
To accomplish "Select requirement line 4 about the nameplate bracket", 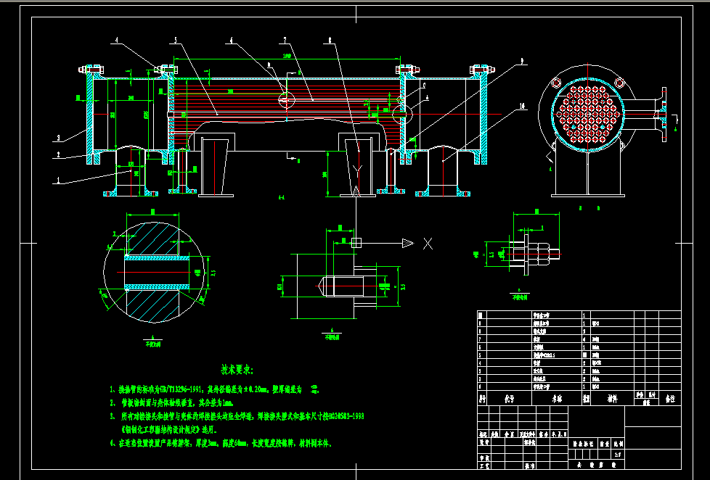I will [x=221, y=443].
